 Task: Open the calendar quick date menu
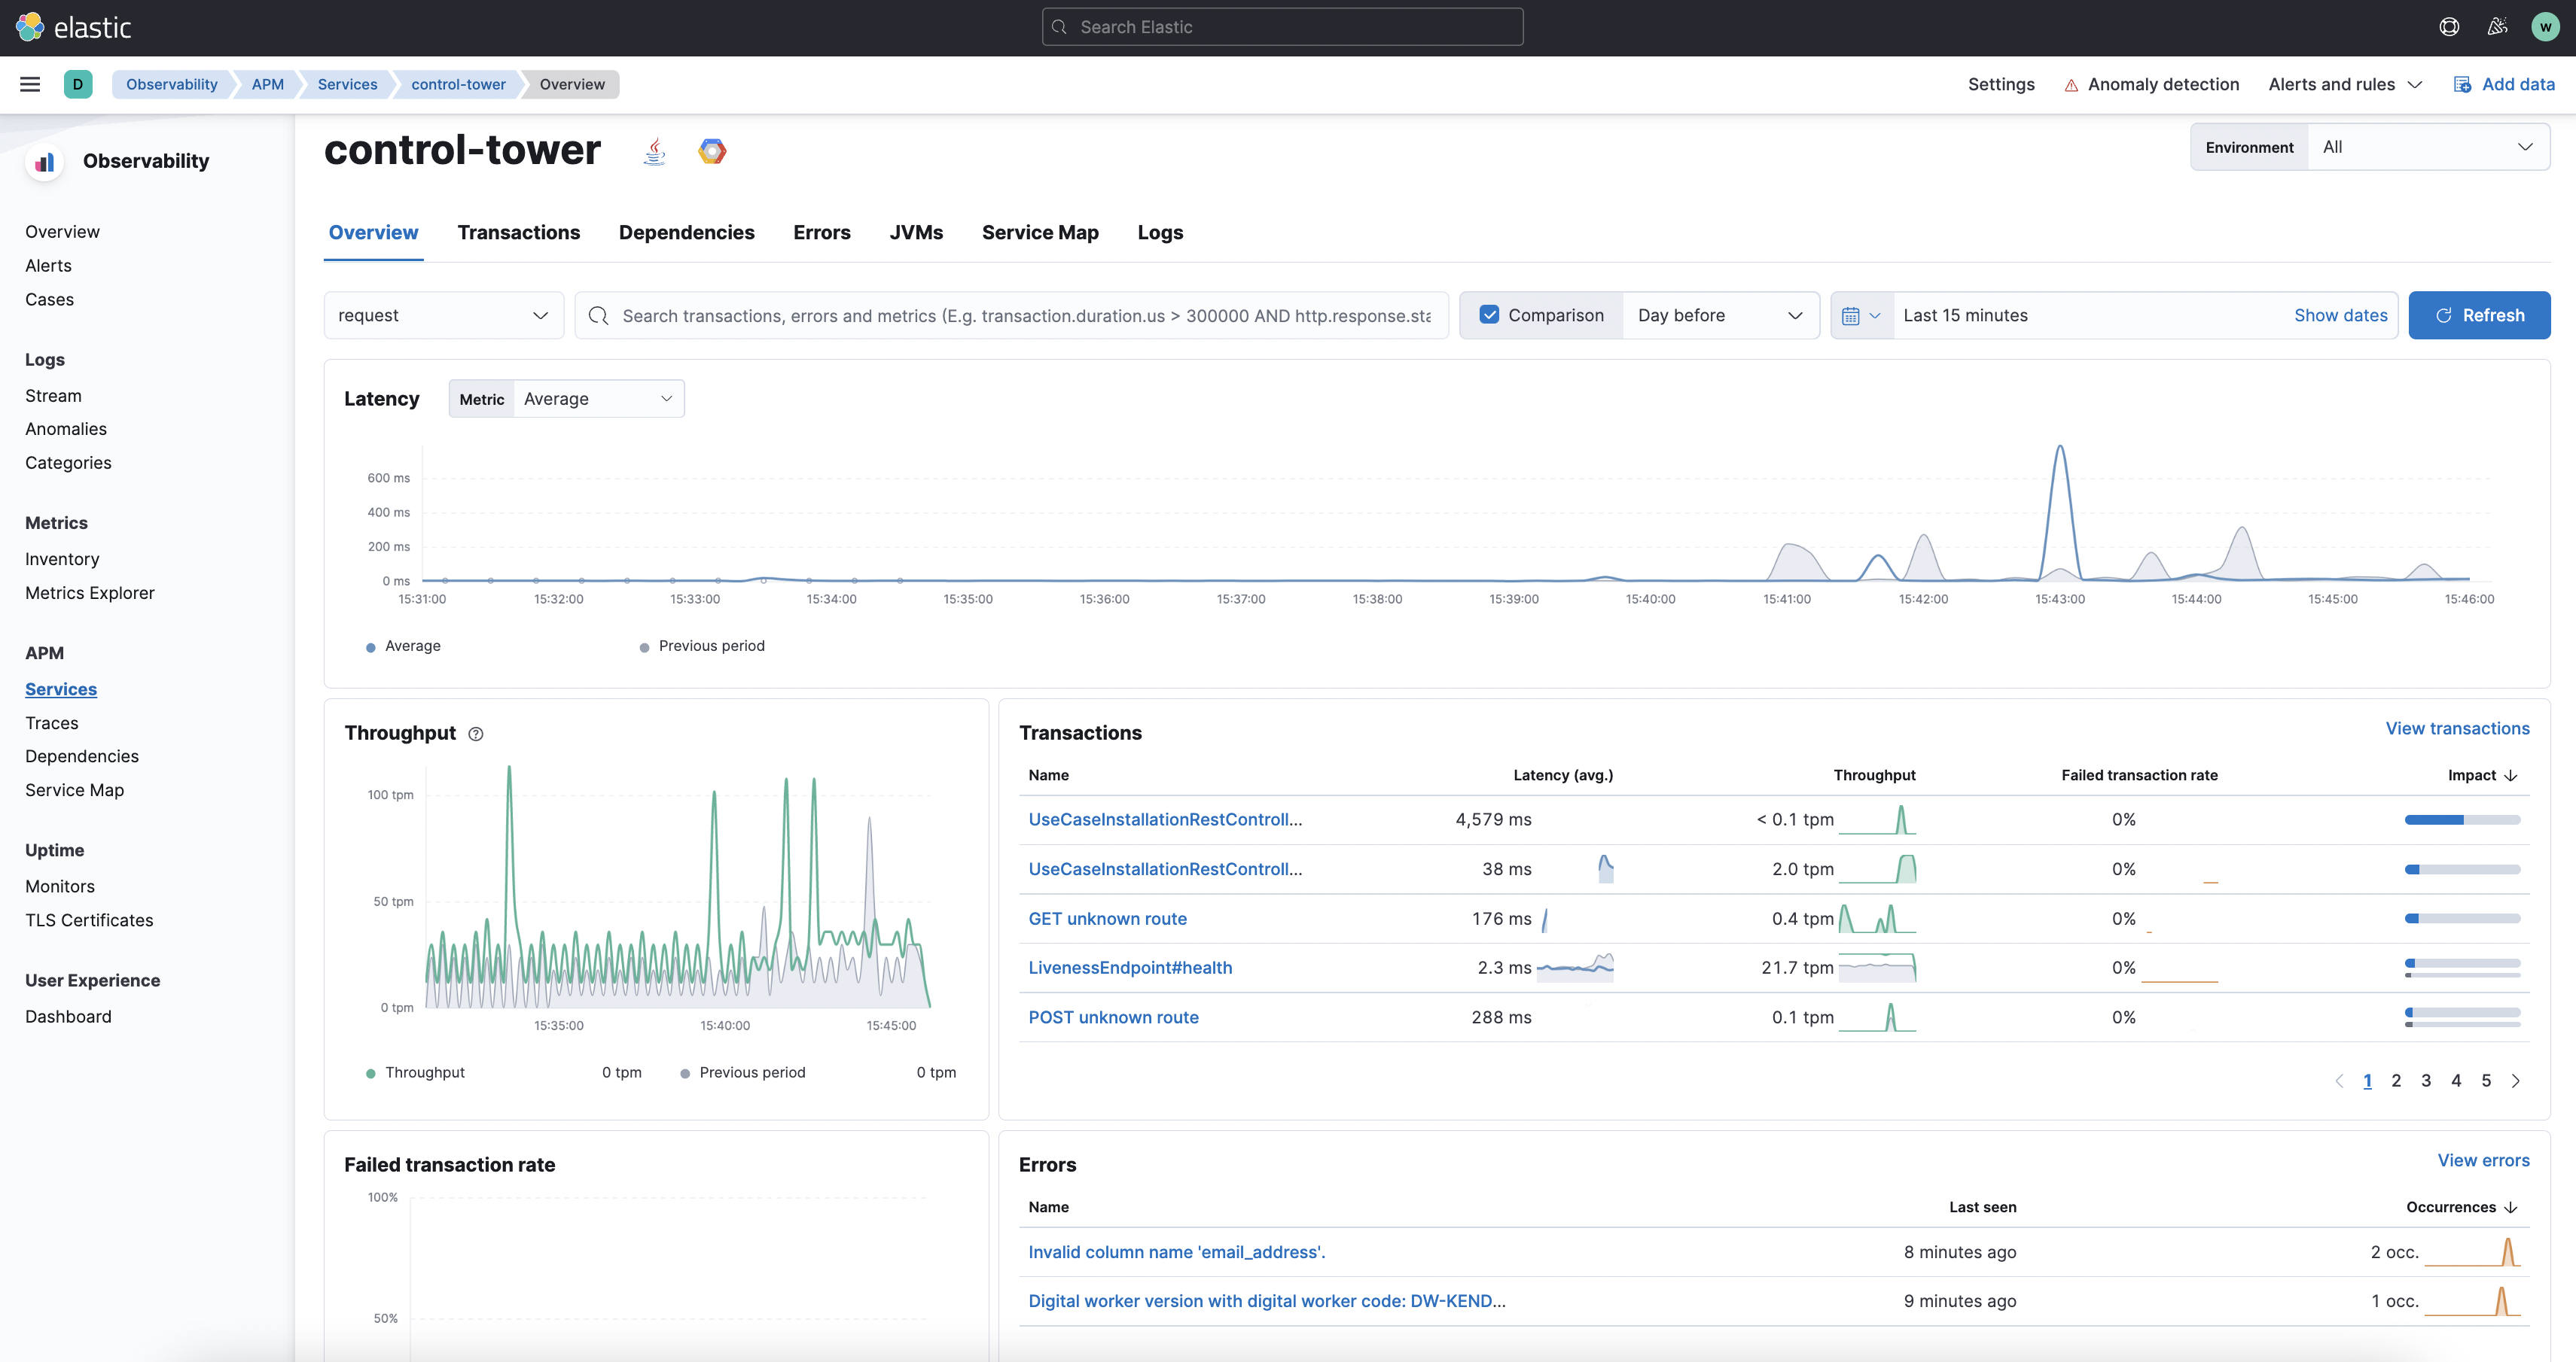click(1861, 316)
